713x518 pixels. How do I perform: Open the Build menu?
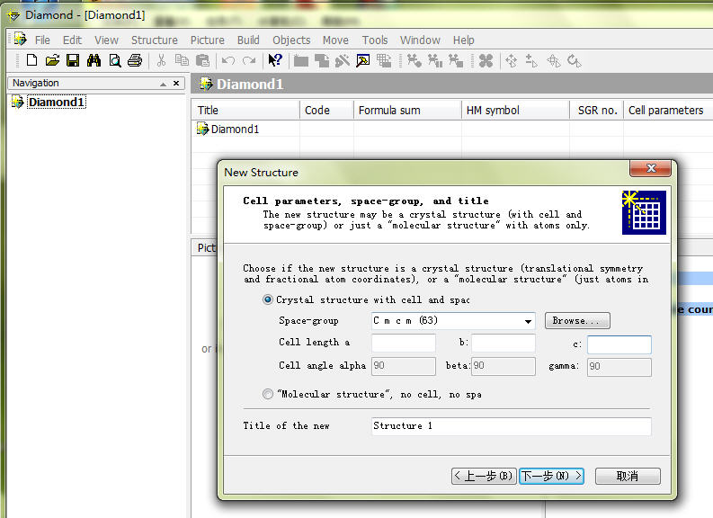click(248, 40)
